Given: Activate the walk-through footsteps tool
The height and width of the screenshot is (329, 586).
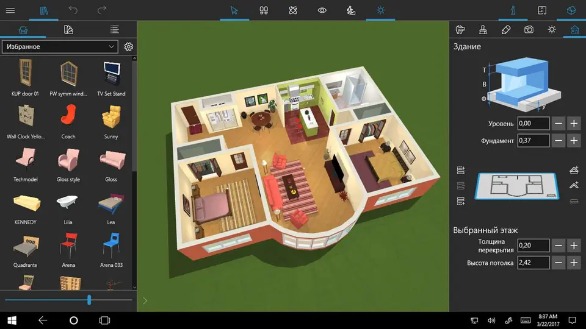Looking at the screenshot, I should [264, 10].
